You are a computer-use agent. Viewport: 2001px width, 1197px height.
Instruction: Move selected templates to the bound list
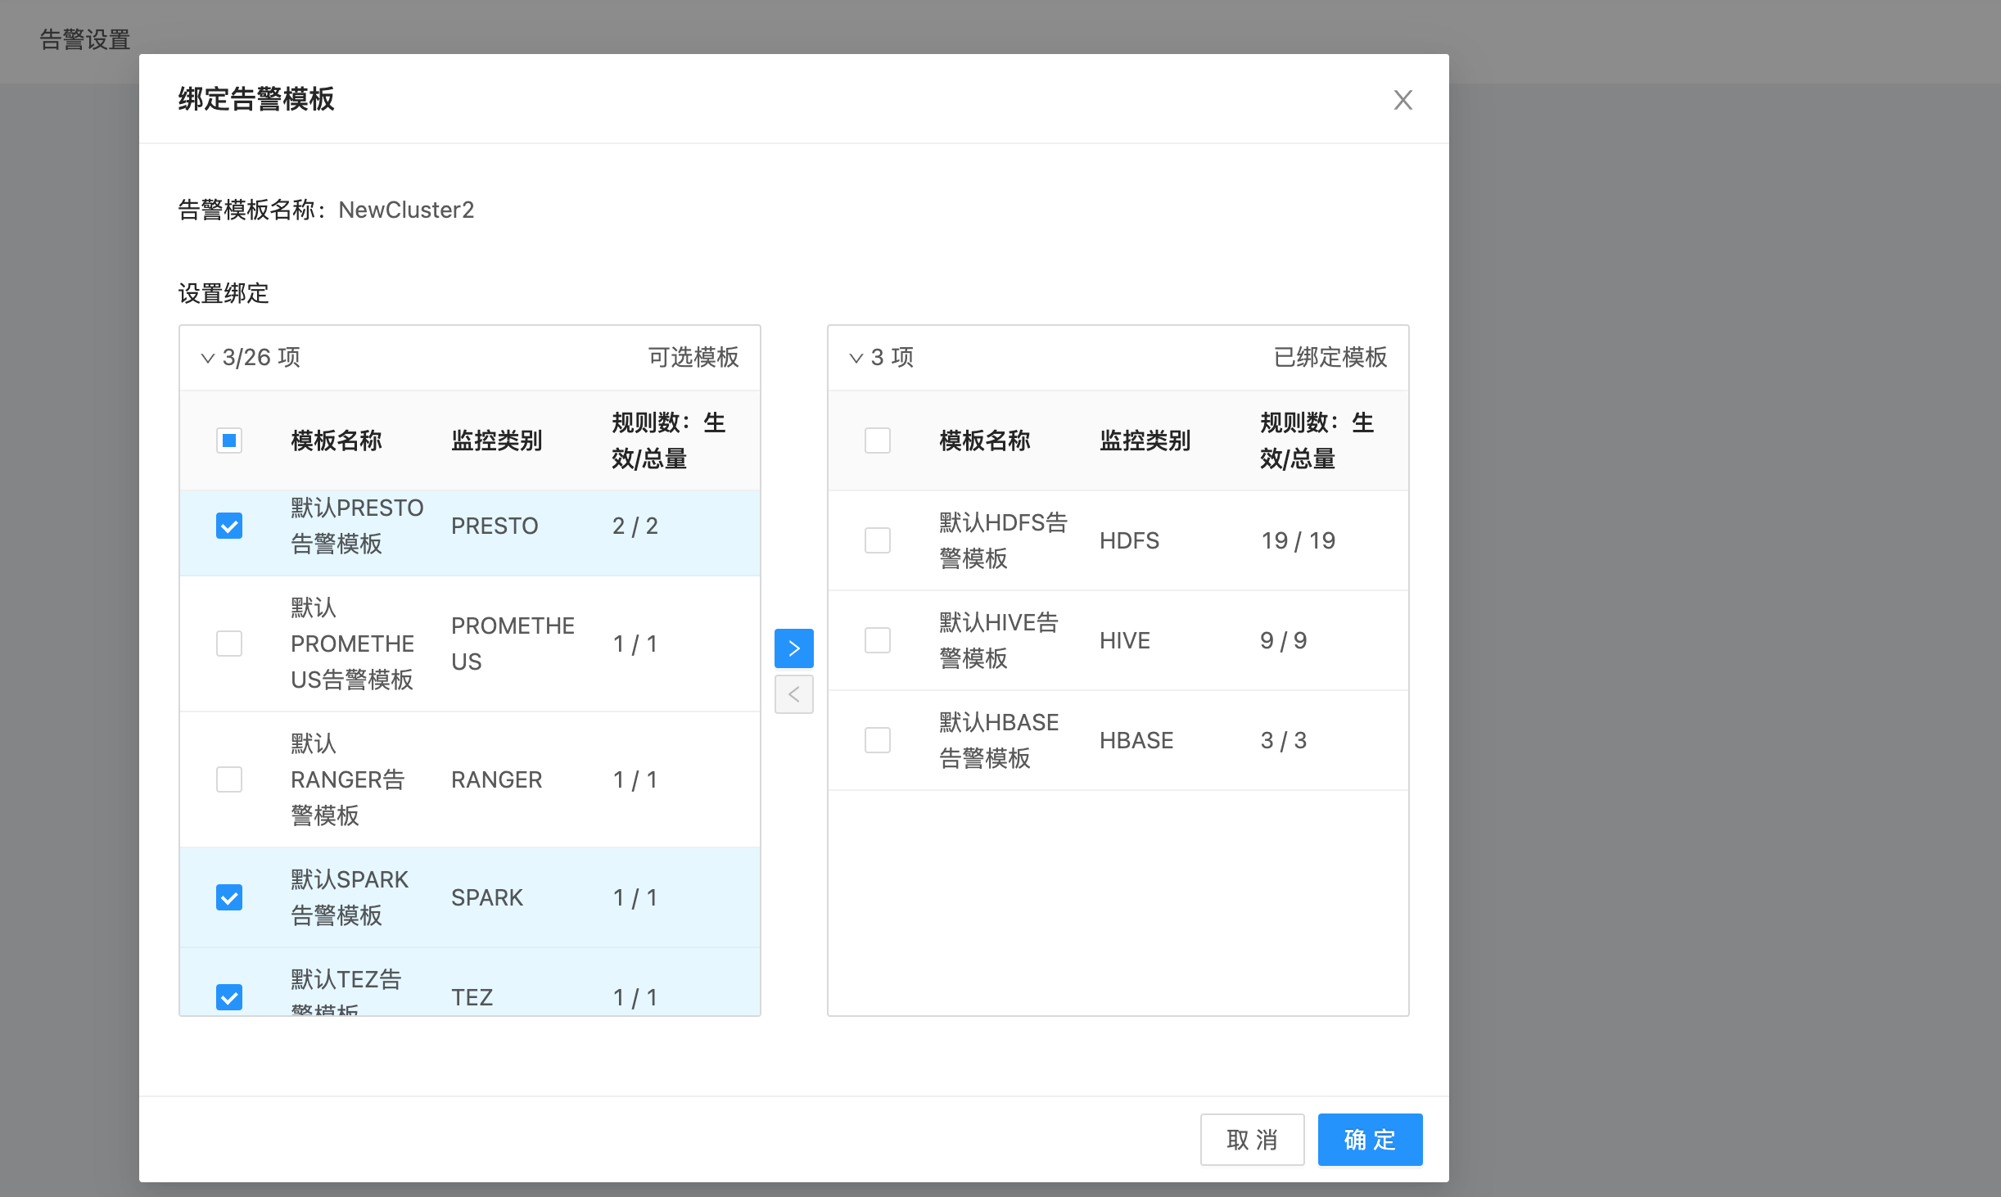click(793, 648)
